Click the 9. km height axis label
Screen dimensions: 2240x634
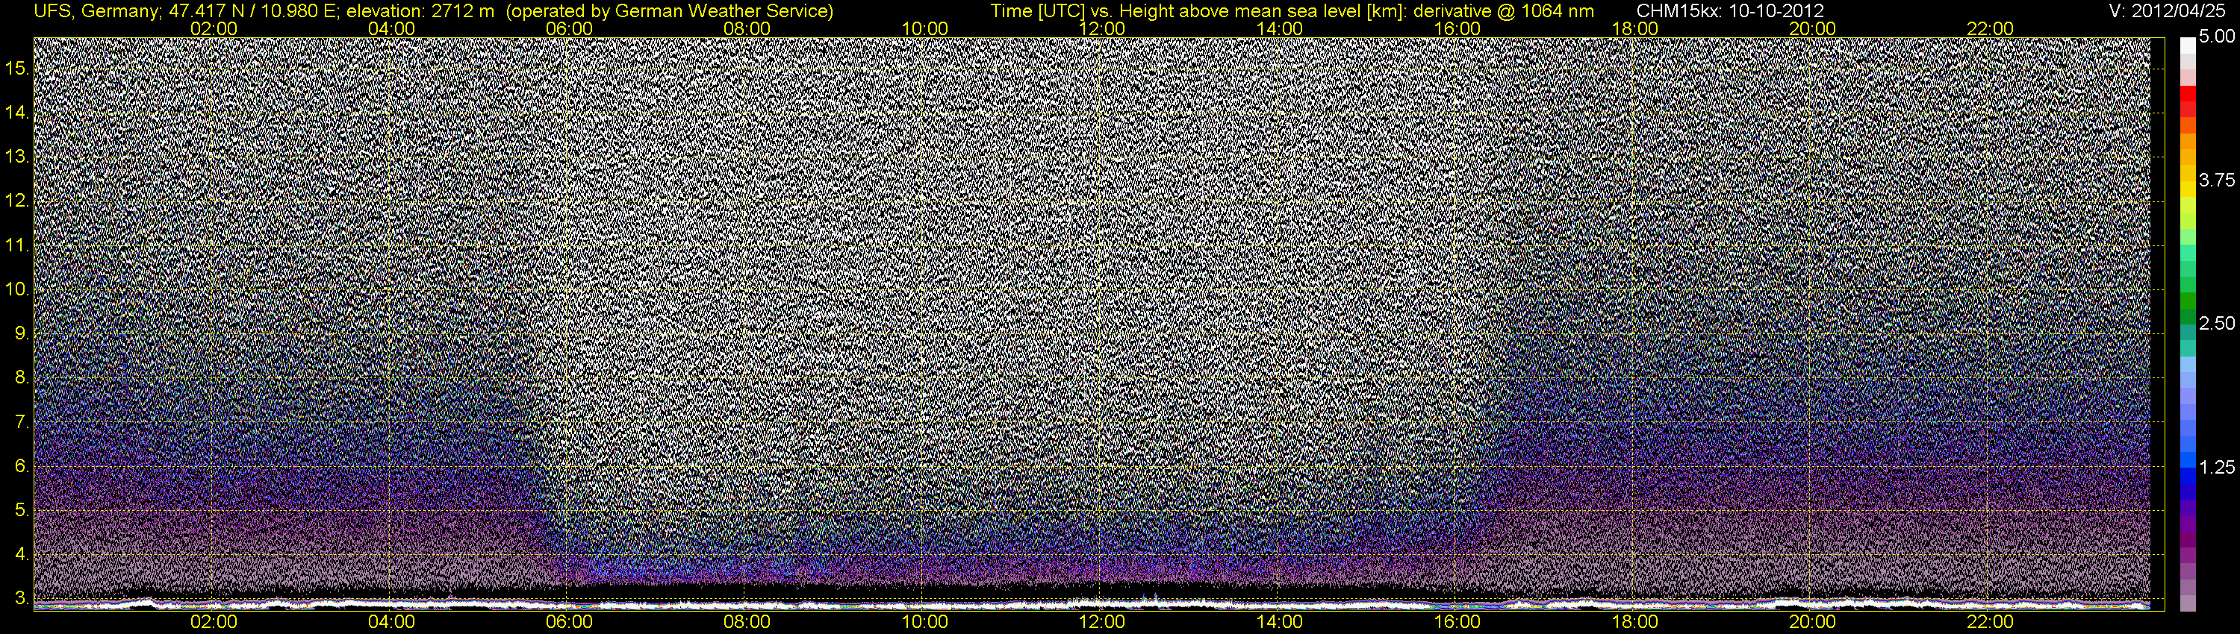click(x=22, y=333)
